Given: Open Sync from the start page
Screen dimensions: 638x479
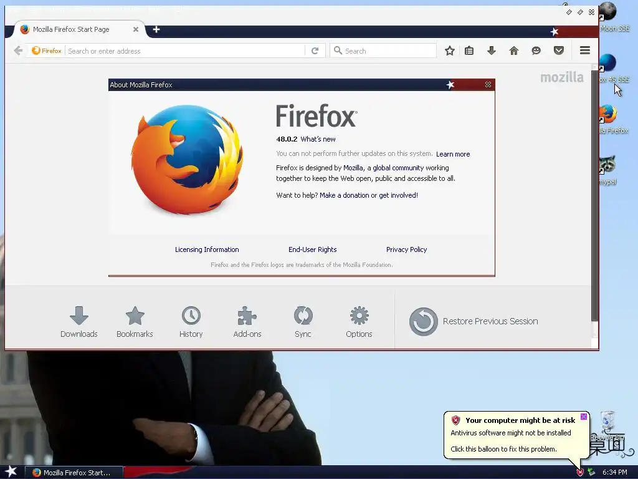Looking at the screenshot, I should coord(303,322).
